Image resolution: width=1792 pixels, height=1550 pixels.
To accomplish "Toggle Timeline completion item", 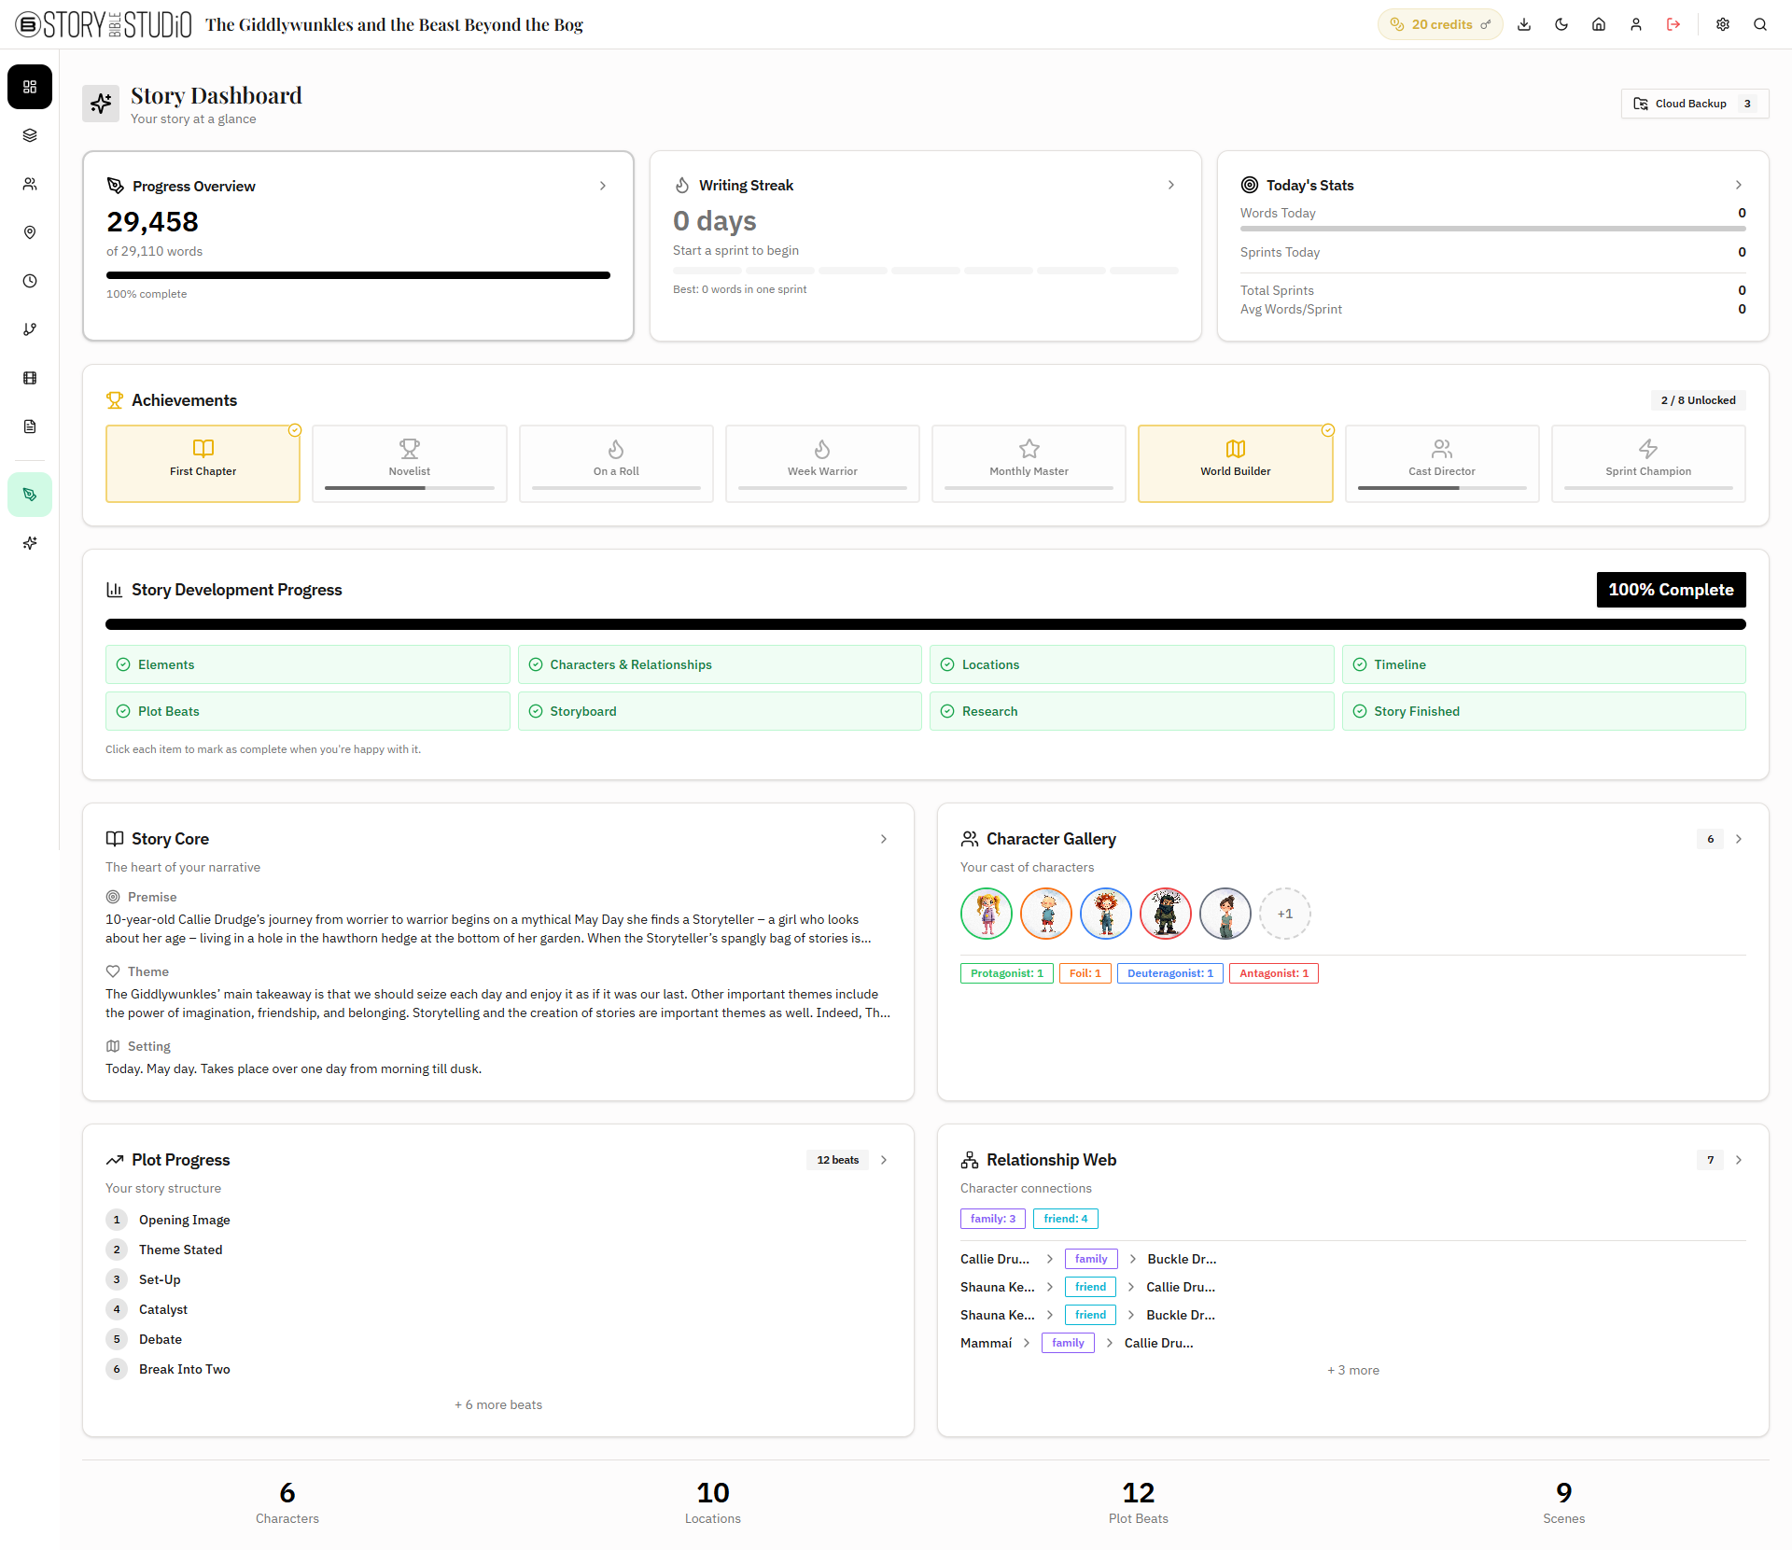I will (1544, 664).
